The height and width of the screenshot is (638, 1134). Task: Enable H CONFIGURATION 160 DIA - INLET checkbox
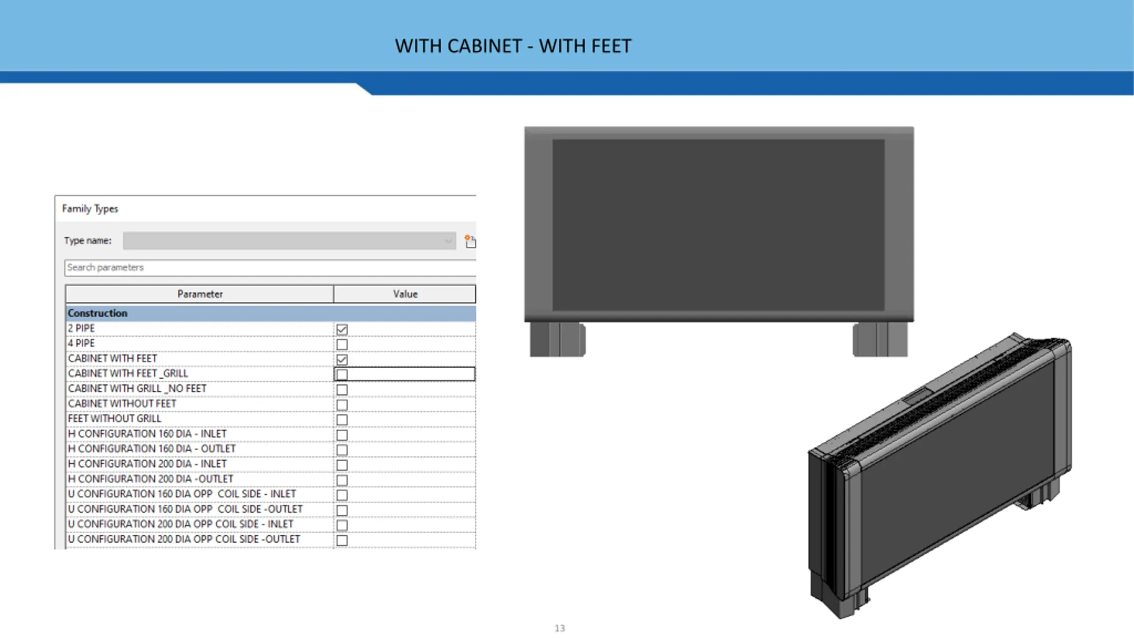click(x=342, y=435)
